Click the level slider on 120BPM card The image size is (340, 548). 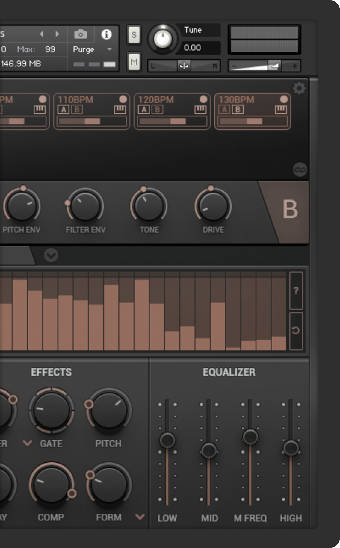click(172, 121)
